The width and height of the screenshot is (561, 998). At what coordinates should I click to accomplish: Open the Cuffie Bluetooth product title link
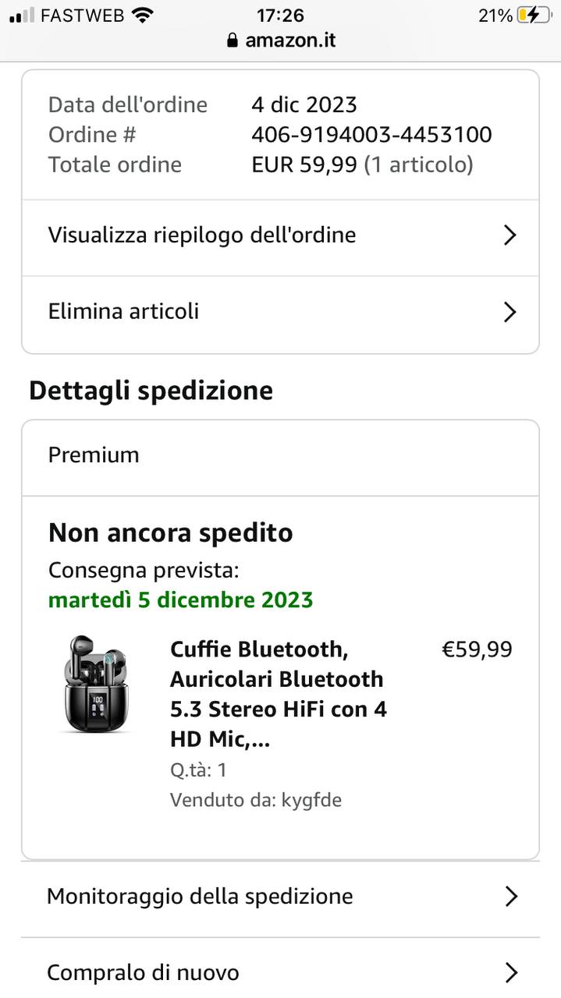pos(278,694)
